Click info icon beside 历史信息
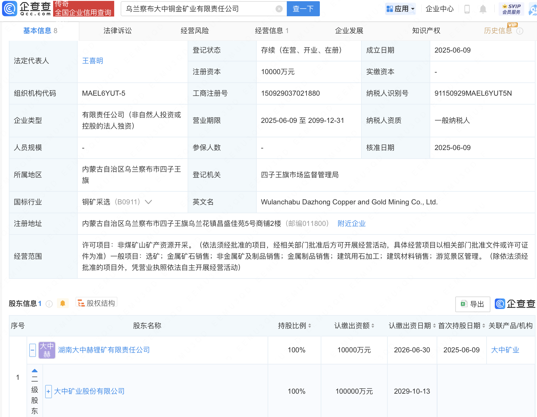The width and height of the screenshot is (537, 417). tap(520, 31)
